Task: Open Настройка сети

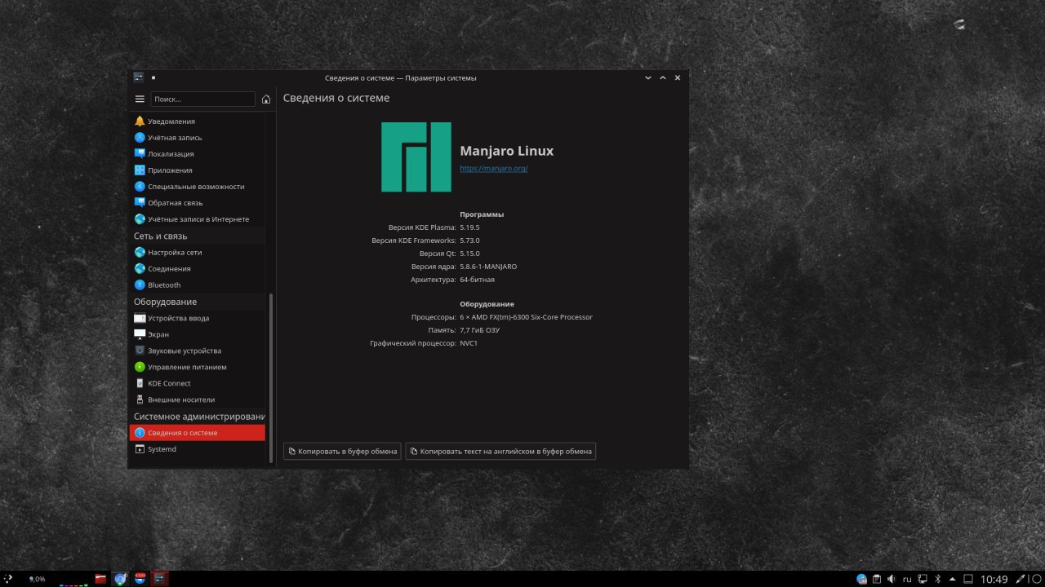Action: click(x=198, y=253)
